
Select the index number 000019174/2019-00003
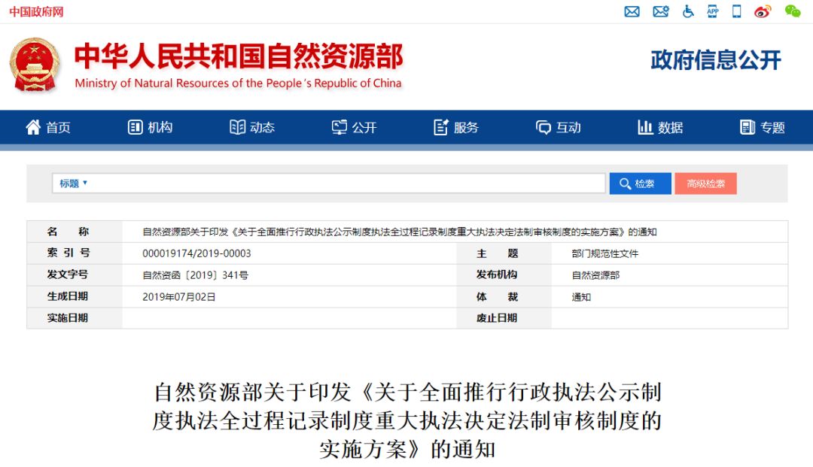196,253
